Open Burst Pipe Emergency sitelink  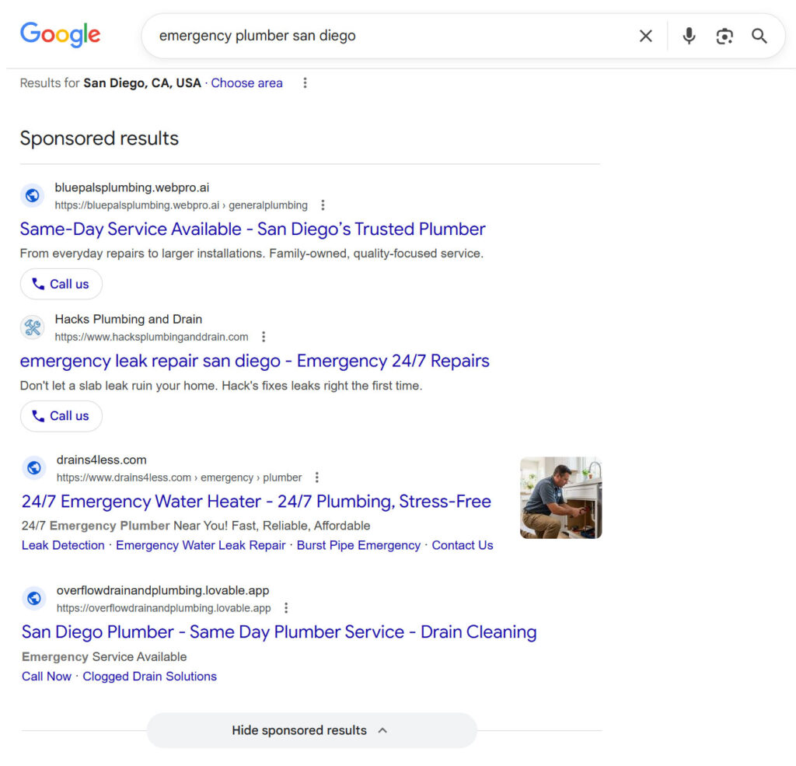(358, 545)
